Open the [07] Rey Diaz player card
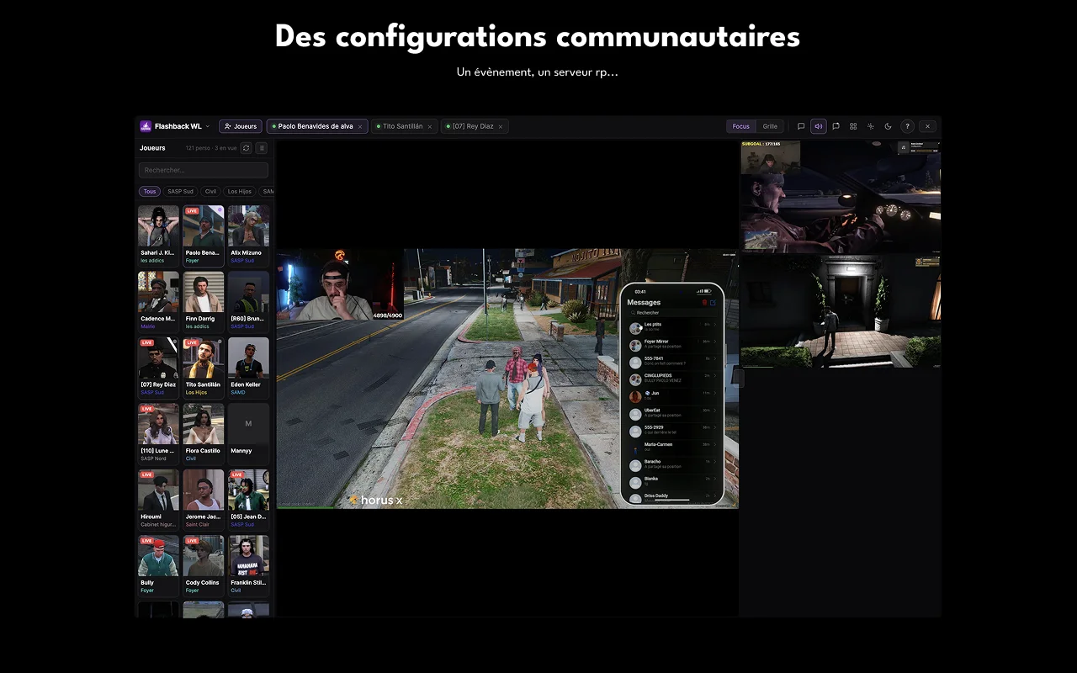 coord(158,368)
